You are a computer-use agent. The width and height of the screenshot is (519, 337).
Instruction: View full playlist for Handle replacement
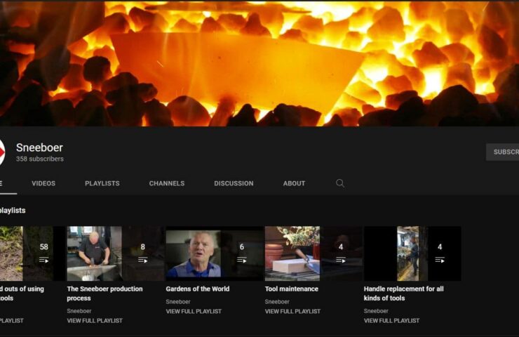coord(391,321)
